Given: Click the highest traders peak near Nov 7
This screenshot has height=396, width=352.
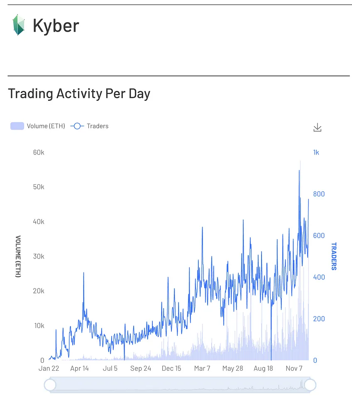Looking at the screenshot, I should (x=299, y=171).
